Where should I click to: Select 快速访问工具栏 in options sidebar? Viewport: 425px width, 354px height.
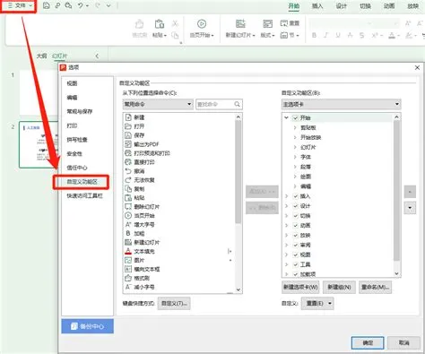pyautogui.click(x=84, y=195)
